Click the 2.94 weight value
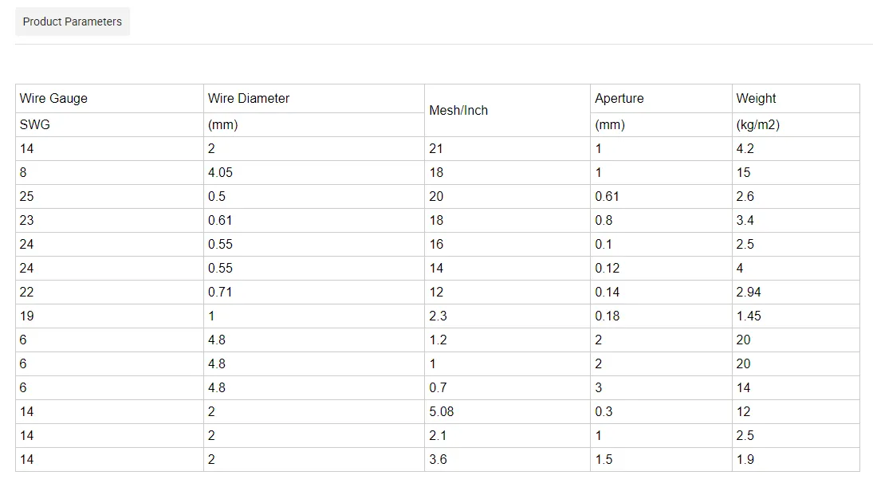The height and width of the screenshot is (487, 873). click(749, 292)
